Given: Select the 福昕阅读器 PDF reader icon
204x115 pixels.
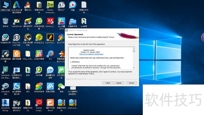Looking at the screenshot, I should (x=17, y=55).
